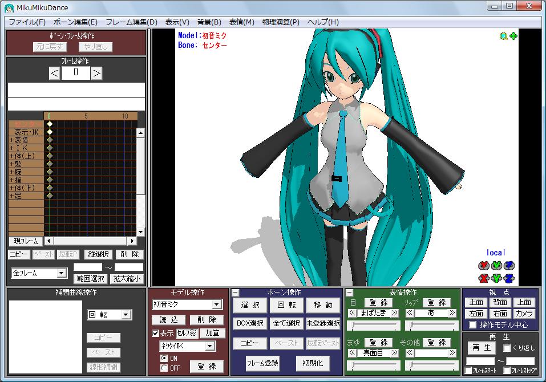This screenshot has width=546, height=382.
Task: Click the frame number input field
Action: coord(75,73)
